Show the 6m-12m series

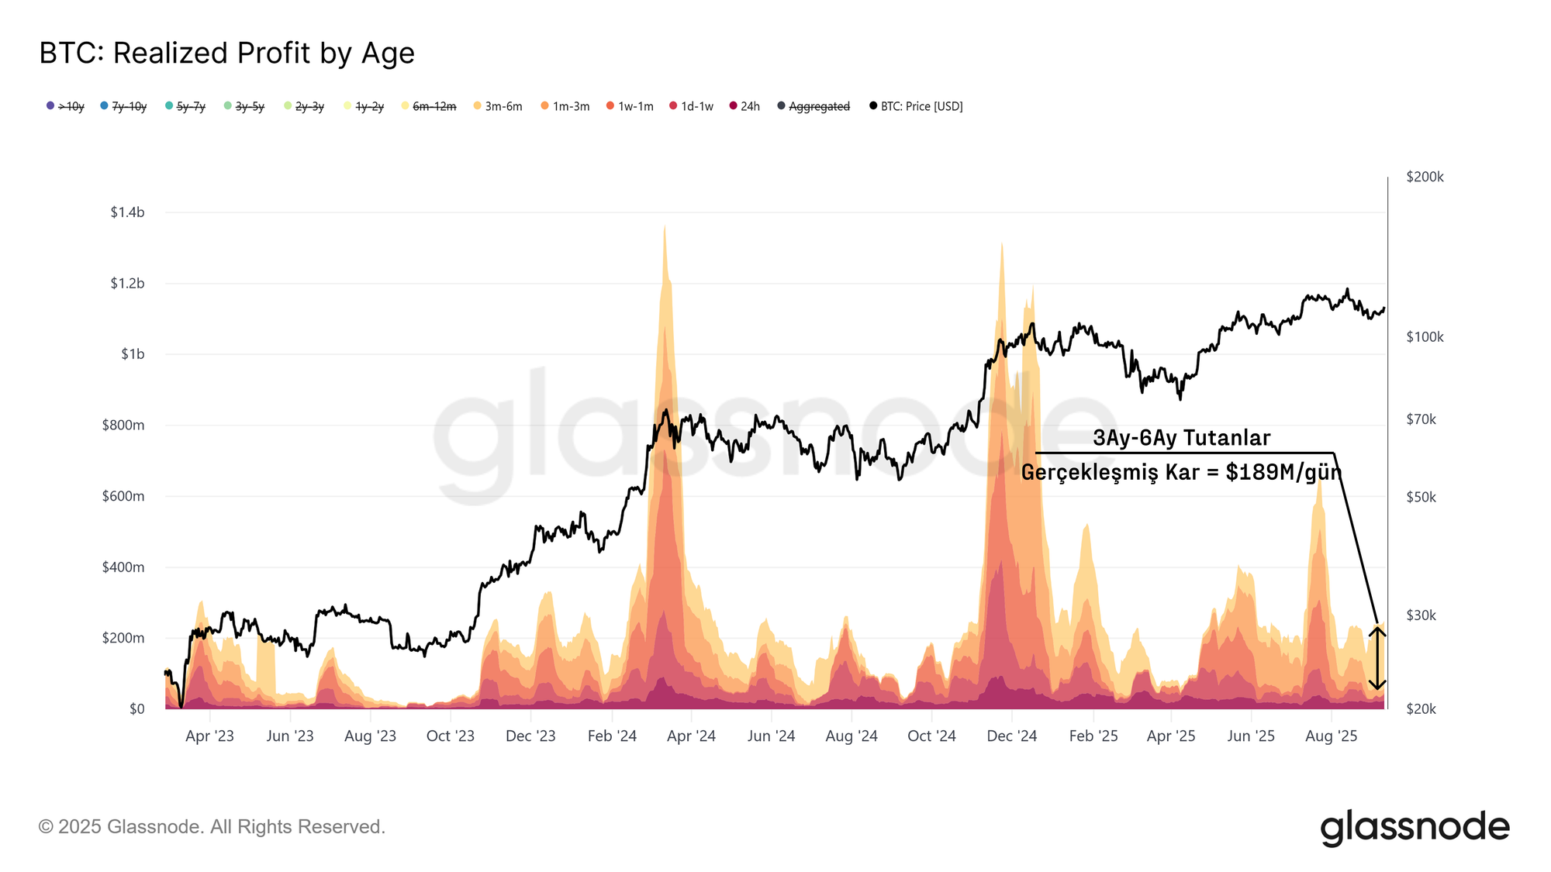pos(429,106)
